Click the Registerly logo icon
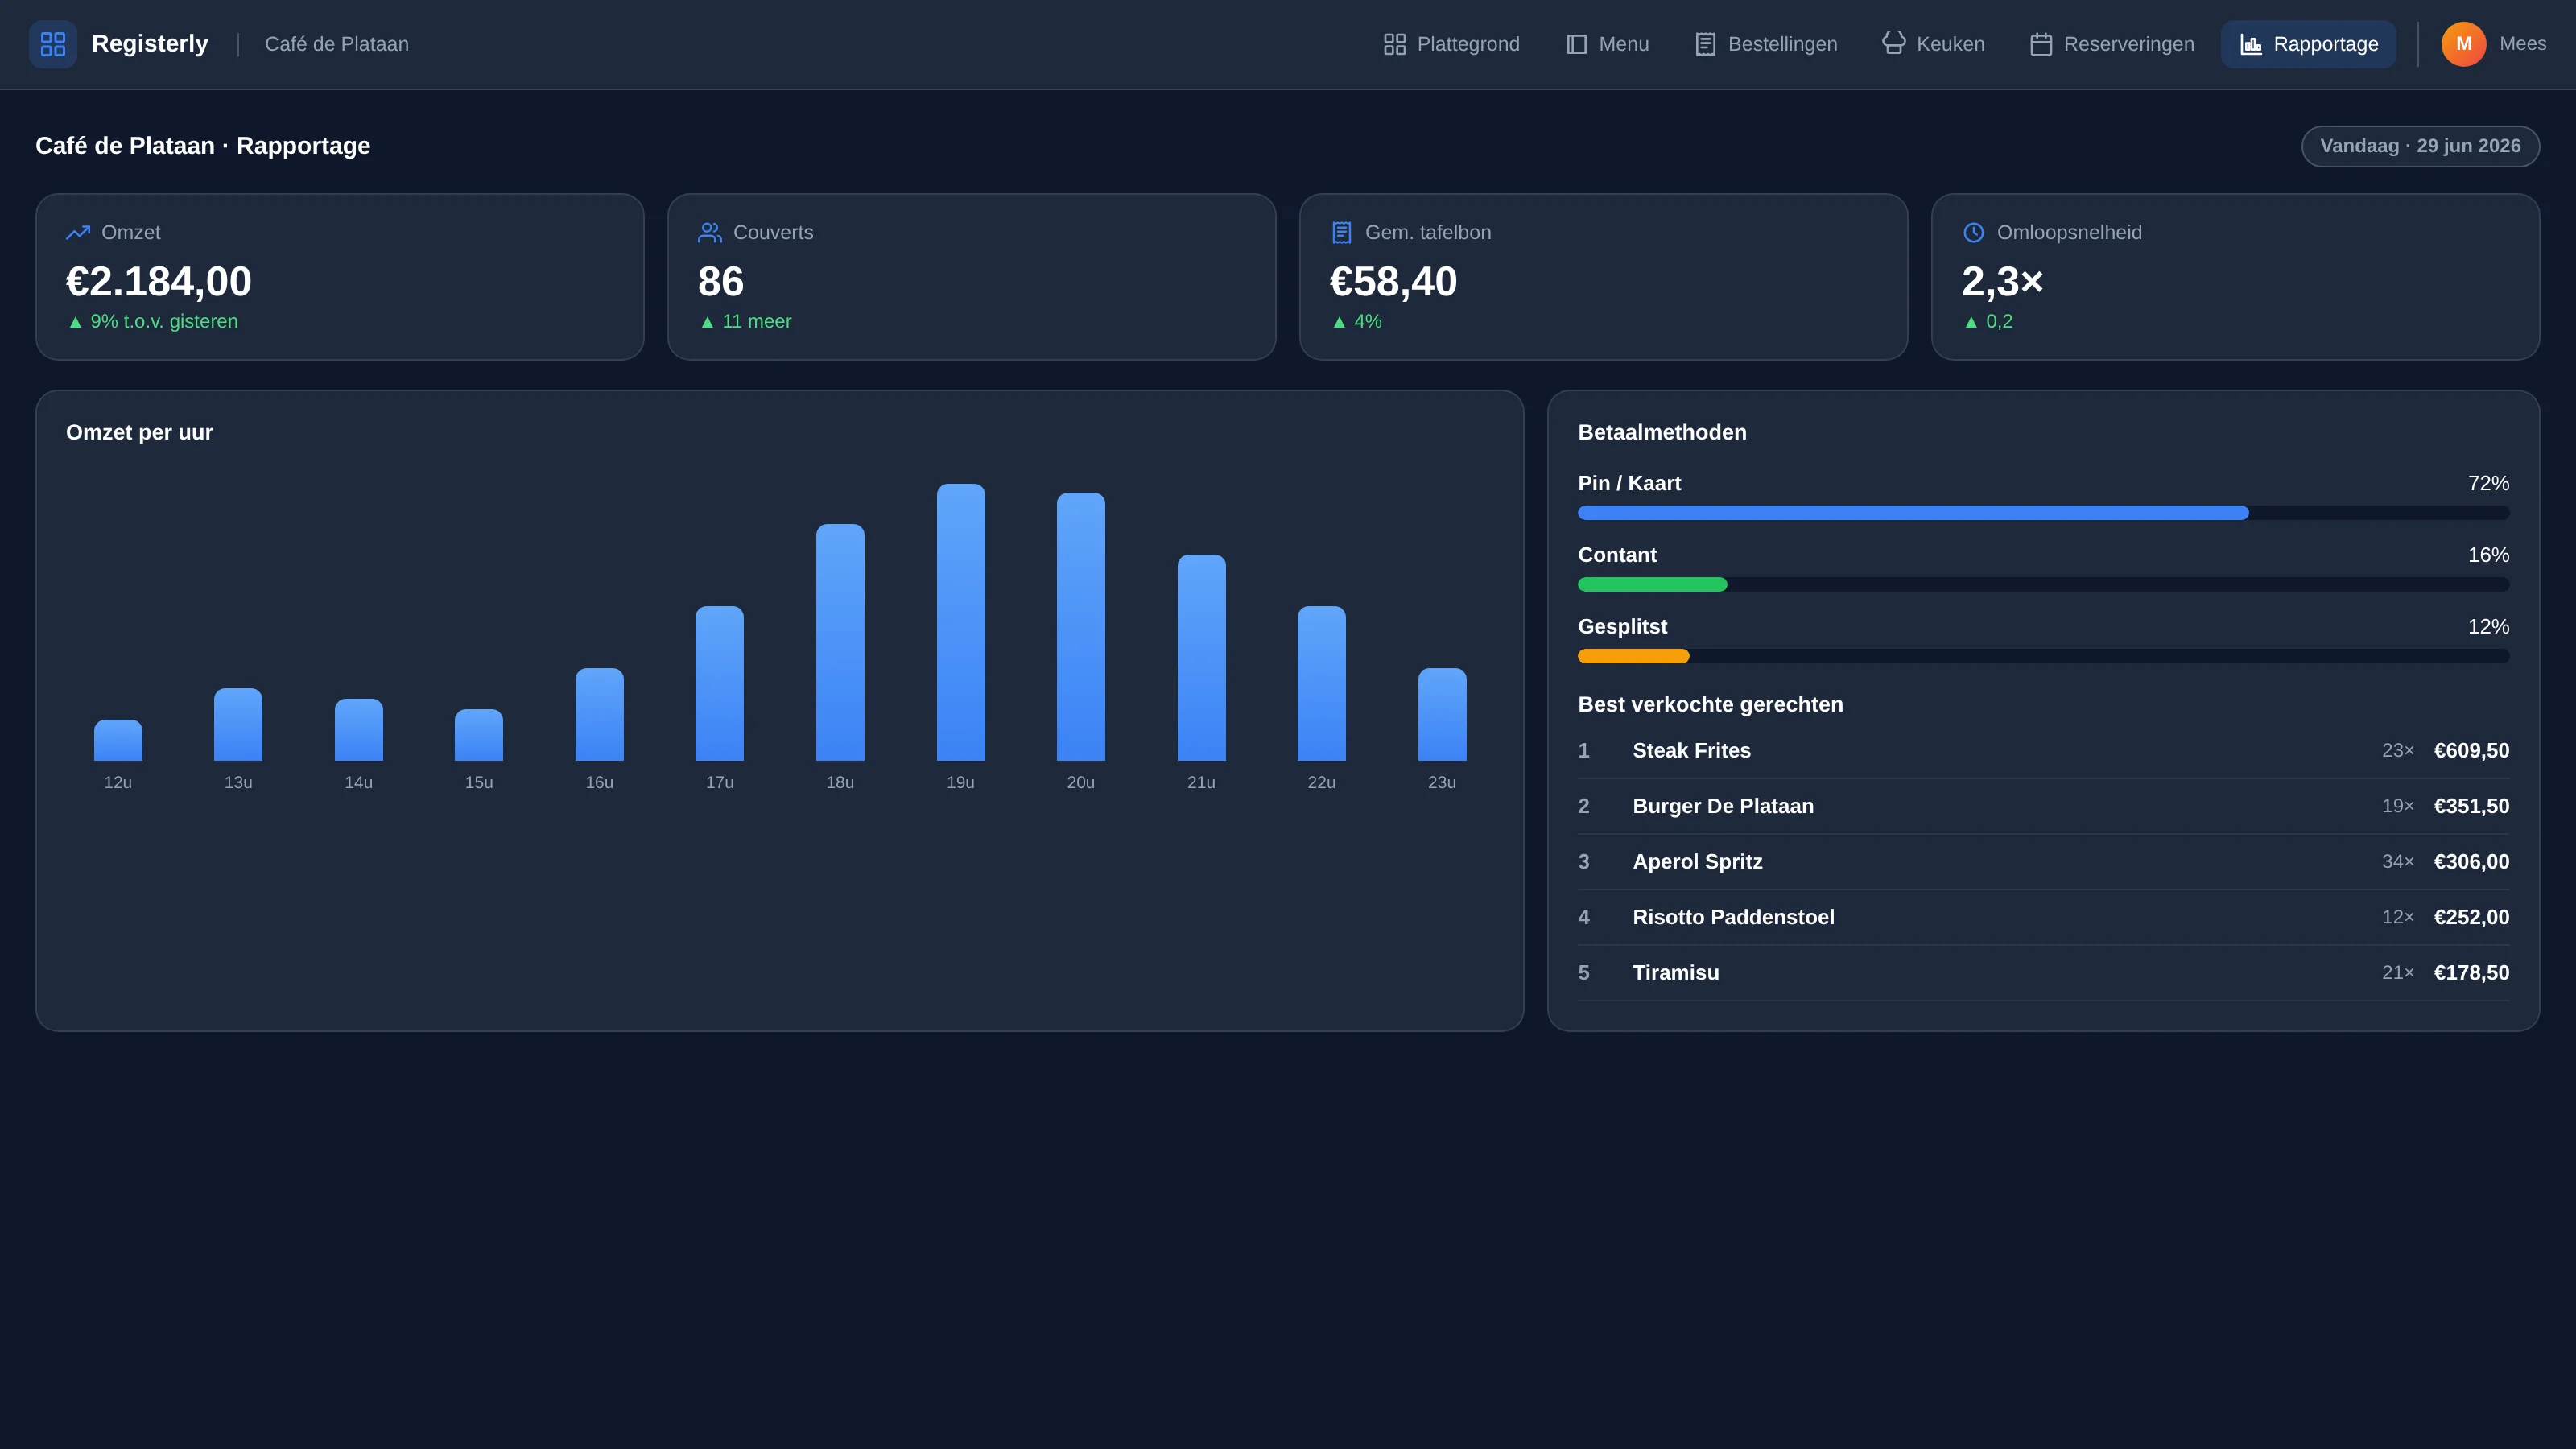 (53, 44)
